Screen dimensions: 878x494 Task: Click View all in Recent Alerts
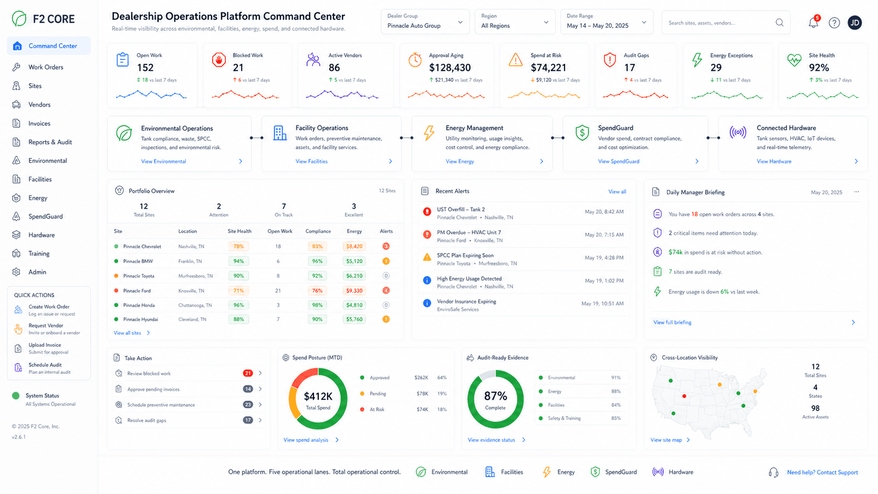click(617, 192)
